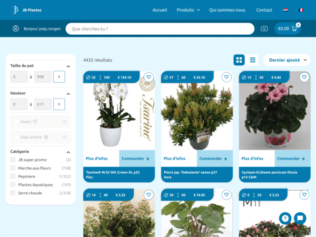Collapse the Catégorie filter section
The image size is (316, 237).
point(68,152)
